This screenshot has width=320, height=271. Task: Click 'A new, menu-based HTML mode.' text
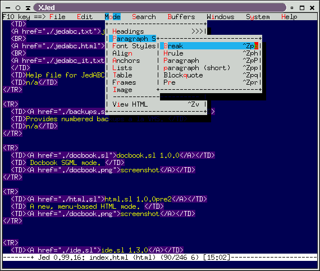85,206
